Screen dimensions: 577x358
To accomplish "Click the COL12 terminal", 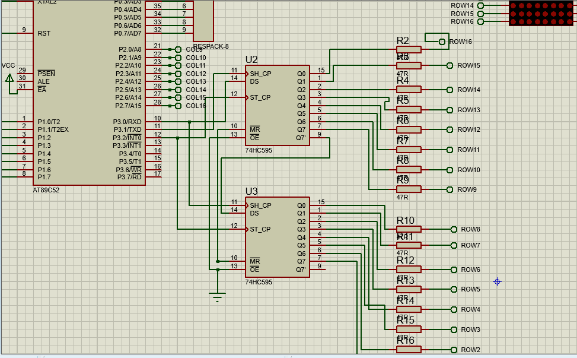I will [x=178, y=74].
